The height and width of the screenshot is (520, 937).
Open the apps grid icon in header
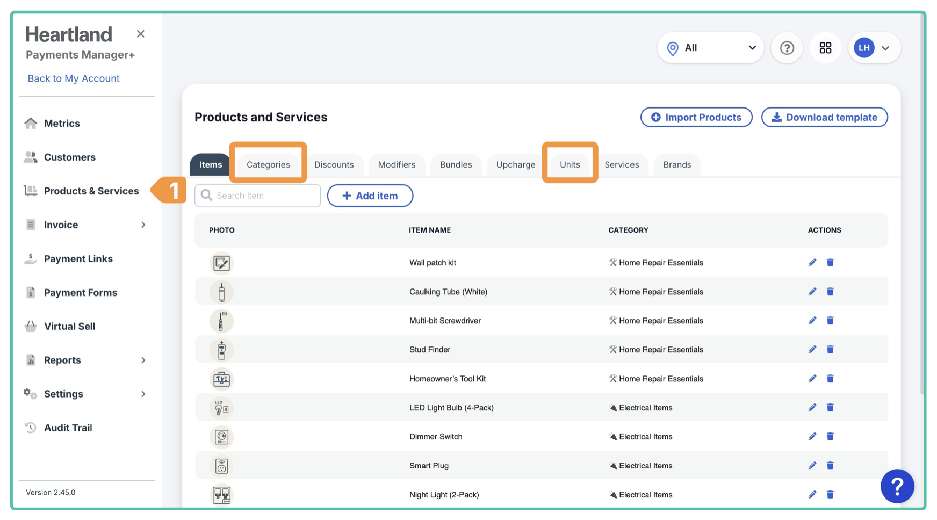(x=825, y=48)
